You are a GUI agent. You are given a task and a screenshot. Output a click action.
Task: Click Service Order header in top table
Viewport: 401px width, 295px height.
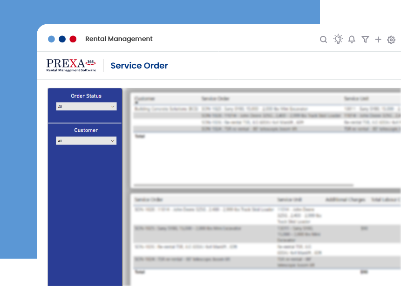[215, 99]
